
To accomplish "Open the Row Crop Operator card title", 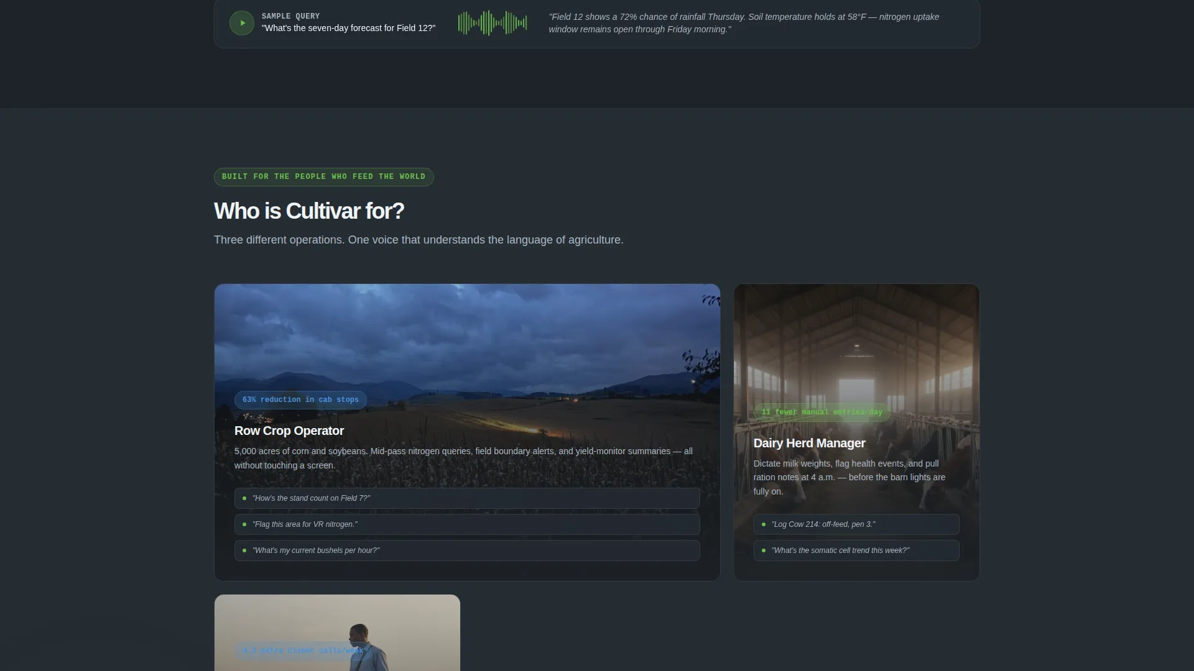I will pos(289,431).
